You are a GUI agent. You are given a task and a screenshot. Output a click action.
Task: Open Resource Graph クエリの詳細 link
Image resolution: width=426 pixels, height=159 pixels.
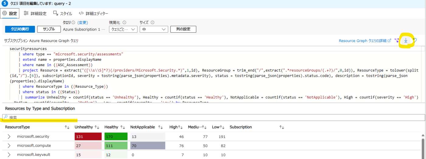point(365,41)
